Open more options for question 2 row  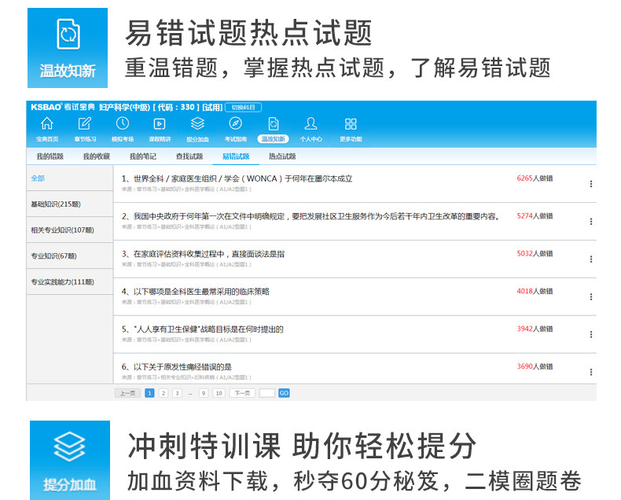(x=591, y=222)
